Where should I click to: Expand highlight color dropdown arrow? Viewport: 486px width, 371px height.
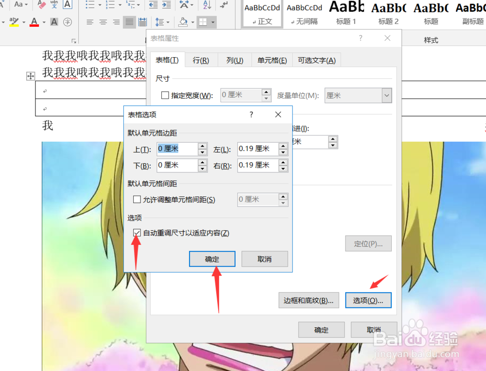[x=23, y=22]
